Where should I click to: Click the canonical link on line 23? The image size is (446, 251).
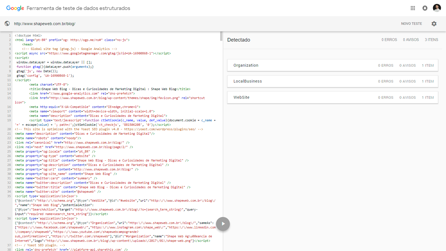[x=72, y=143]
